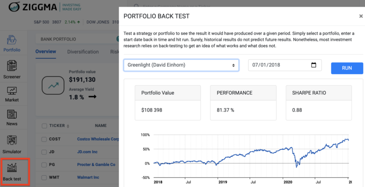Open the Walmart Inc link
365x187 pixels.
(x=88, y=177)
